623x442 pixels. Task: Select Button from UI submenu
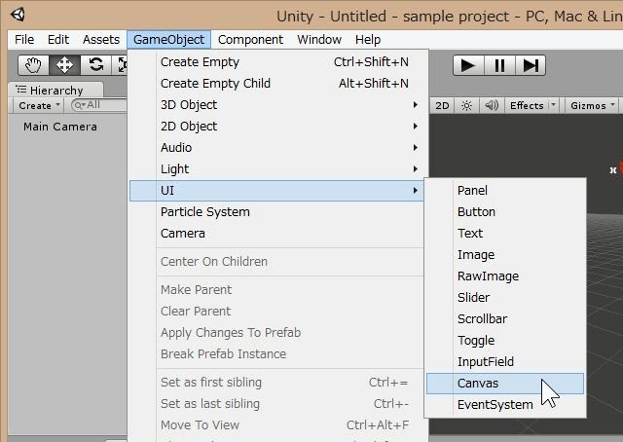click(x=505, y=212)
